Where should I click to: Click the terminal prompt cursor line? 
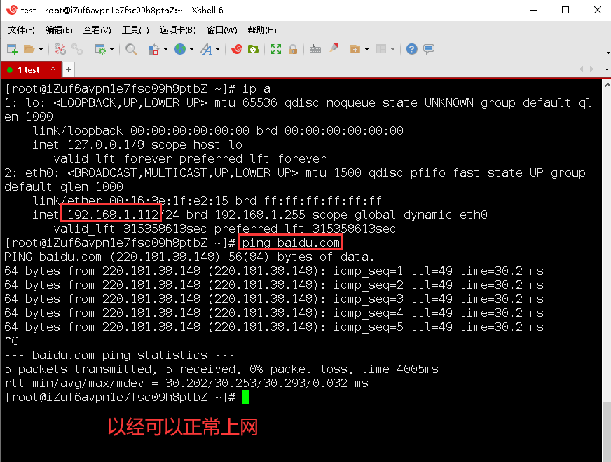[x=127, y=398]
